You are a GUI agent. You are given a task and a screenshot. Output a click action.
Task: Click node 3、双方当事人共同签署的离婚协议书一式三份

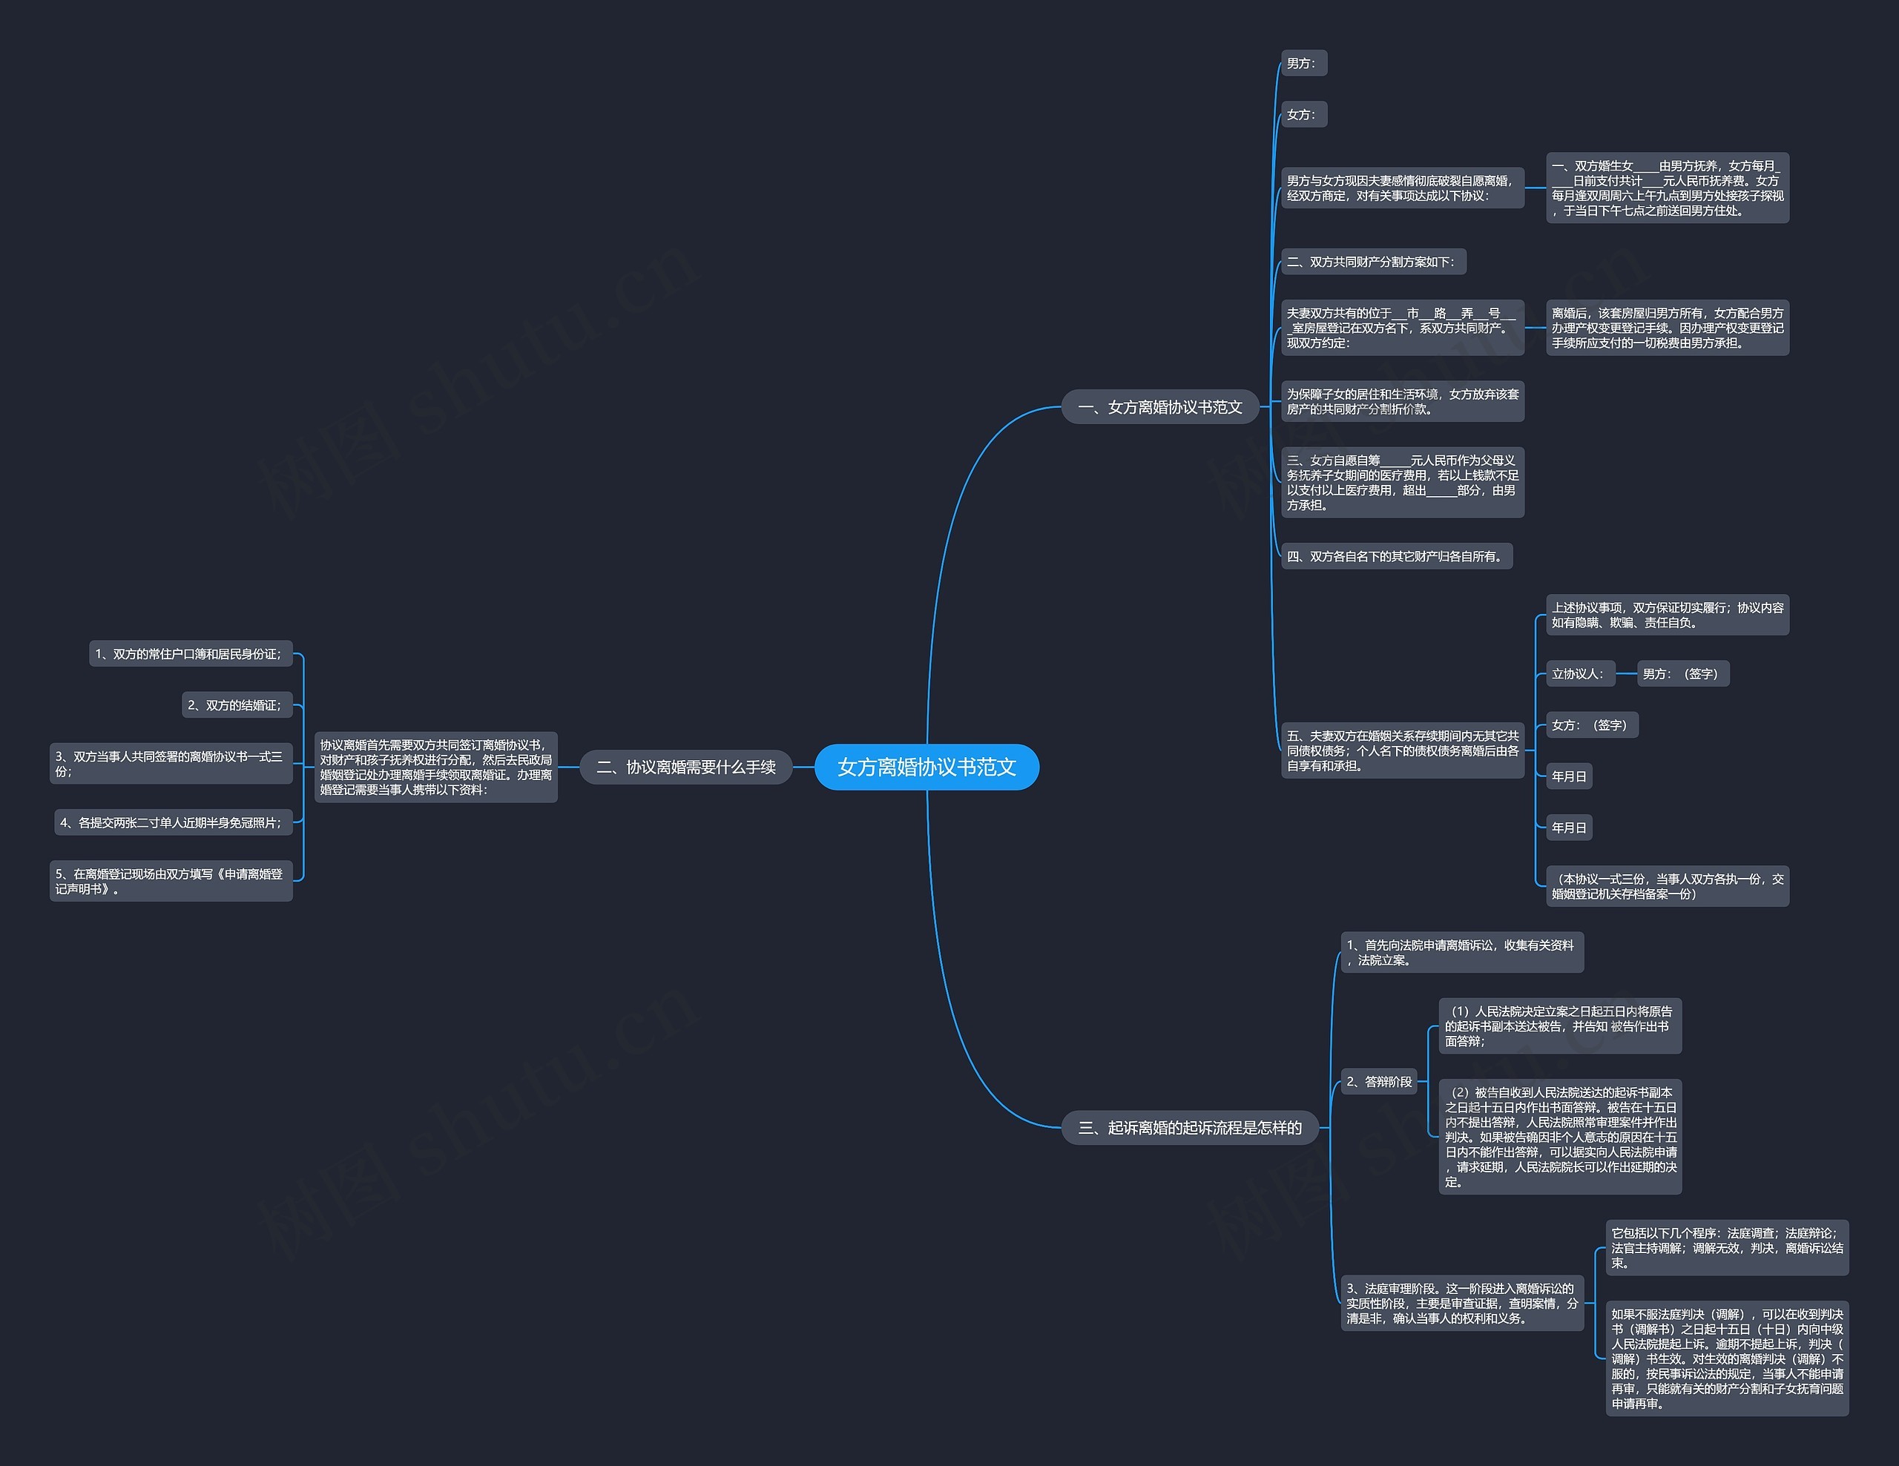click(171, 764)
